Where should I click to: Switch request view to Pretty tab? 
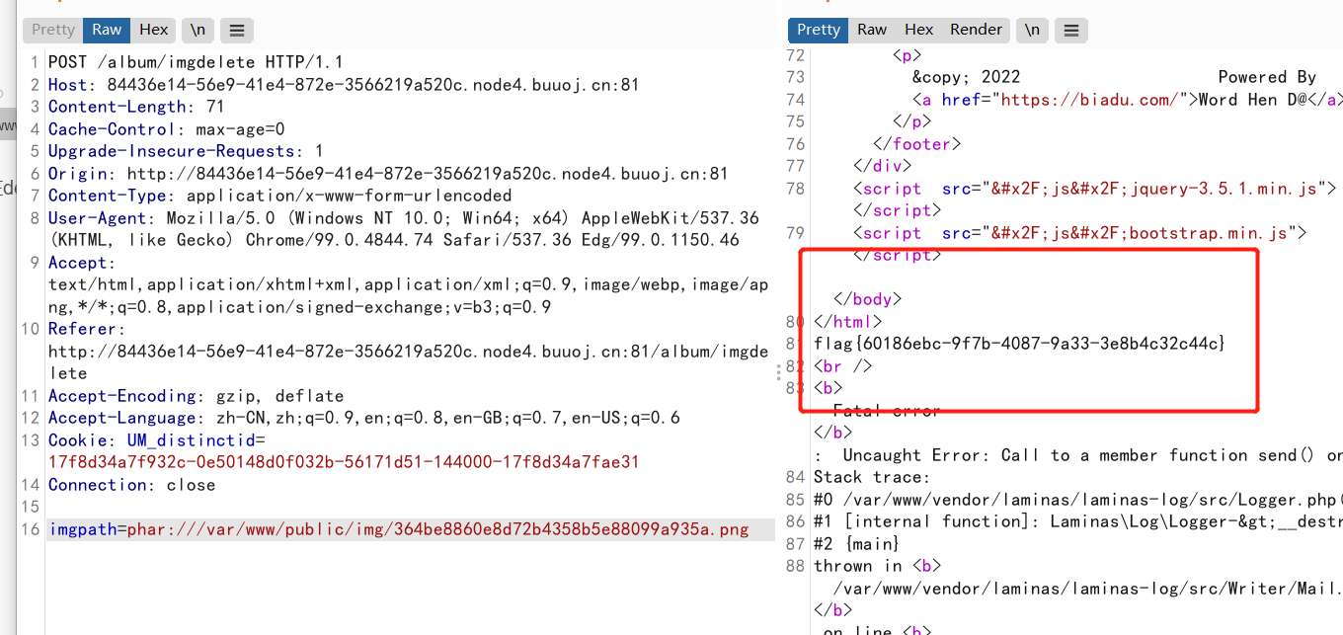[53, 30]
